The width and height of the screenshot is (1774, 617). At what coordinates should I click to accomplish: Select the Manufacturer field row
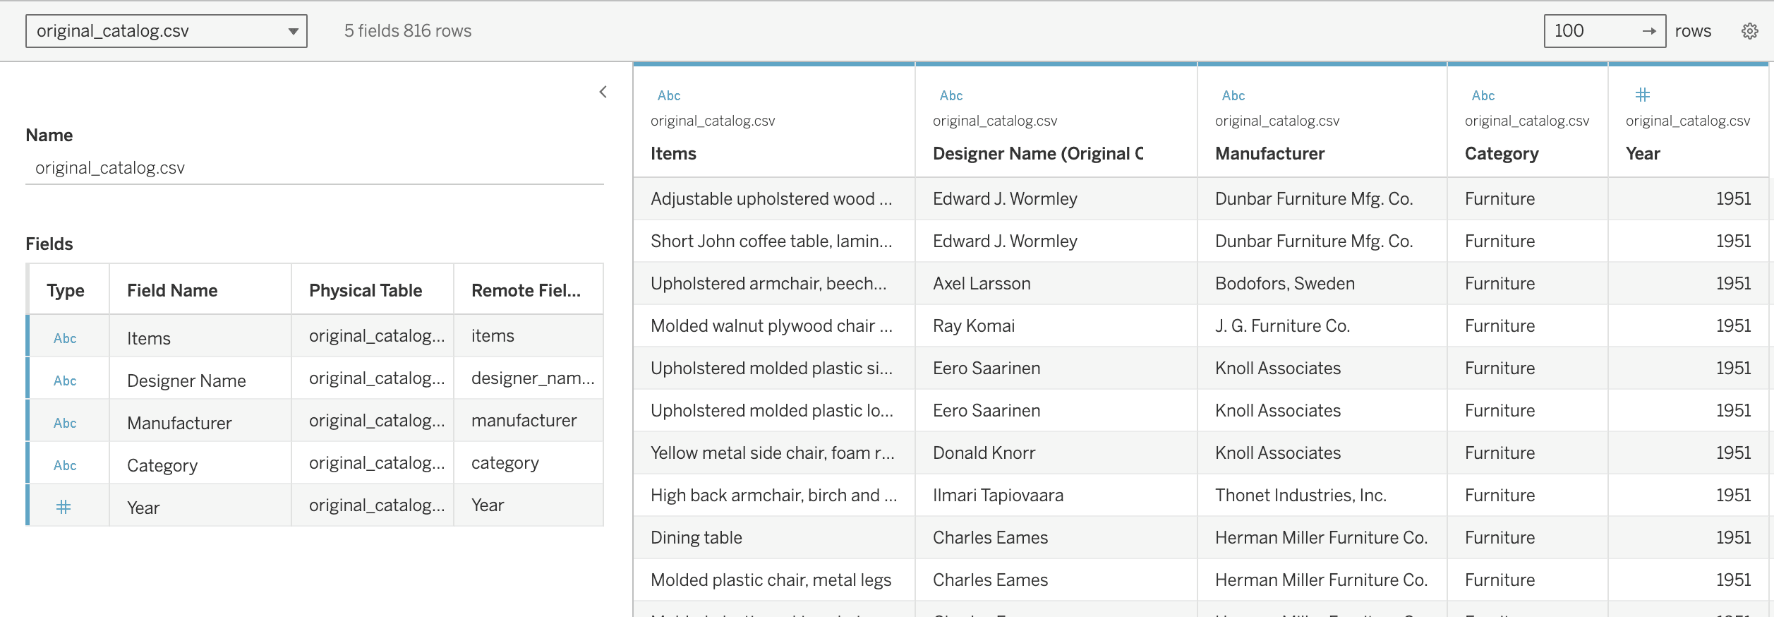point(315,421)
